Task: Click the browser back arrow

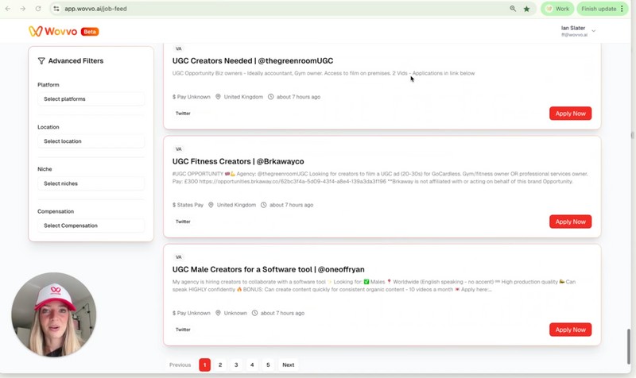Action: pyautogui.click(x=8, y=9)
